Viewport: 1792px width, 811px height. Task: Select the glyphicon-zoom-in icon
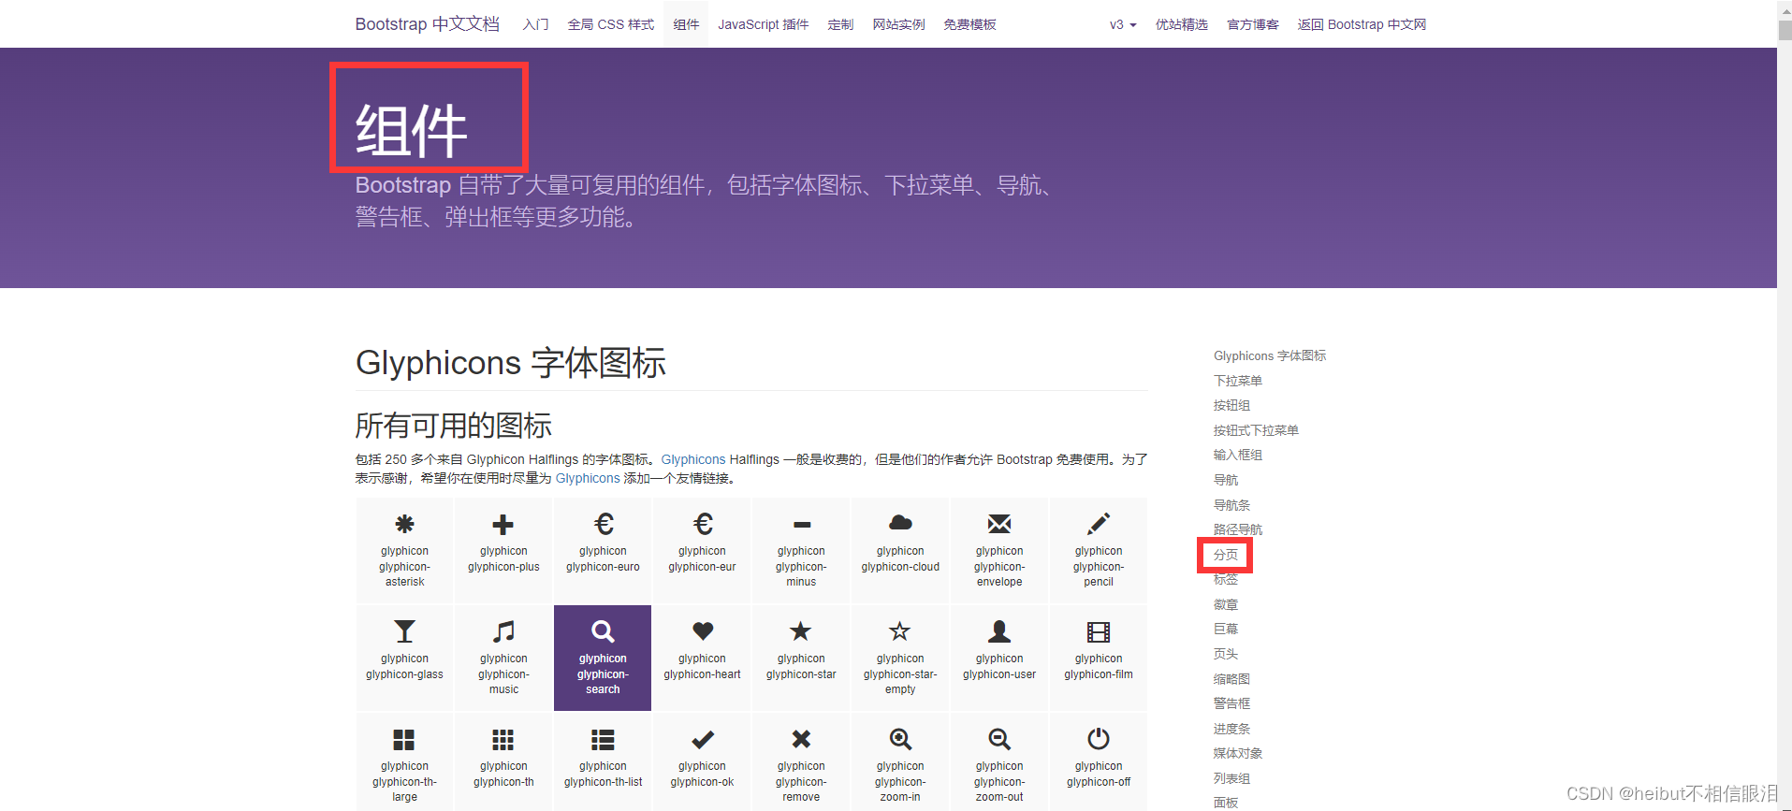click(900, 739)
